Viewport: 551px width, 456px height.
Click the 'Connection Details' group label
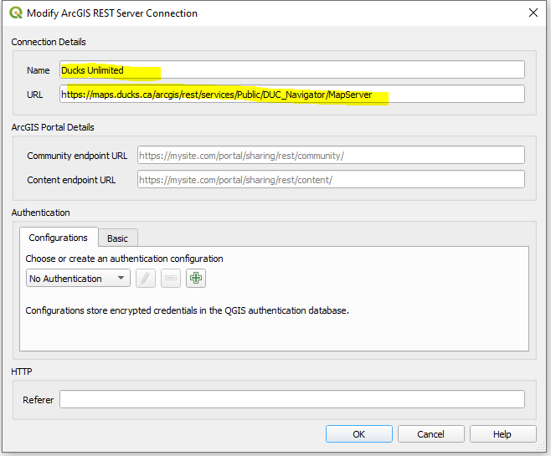(49, 42)
